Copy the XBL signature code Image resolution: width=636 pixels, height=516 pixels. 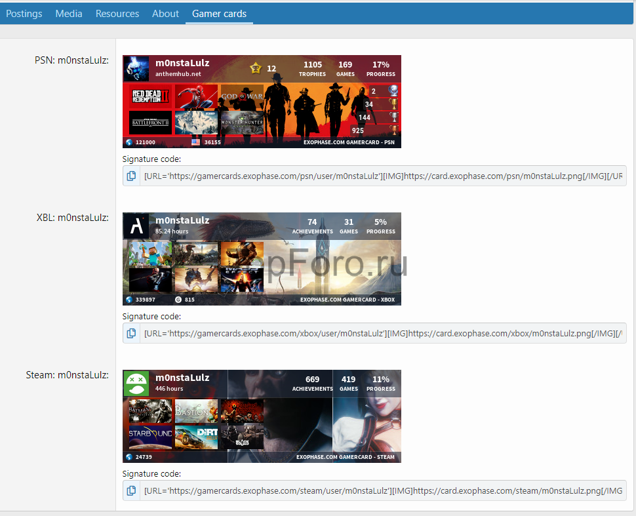click(x=131, y=333)
